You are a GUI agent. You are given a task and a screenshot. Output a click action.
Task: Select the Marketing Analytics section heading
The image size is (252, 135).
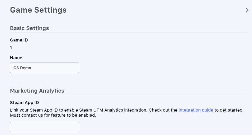pyautogui.click(x=37, y=91)
